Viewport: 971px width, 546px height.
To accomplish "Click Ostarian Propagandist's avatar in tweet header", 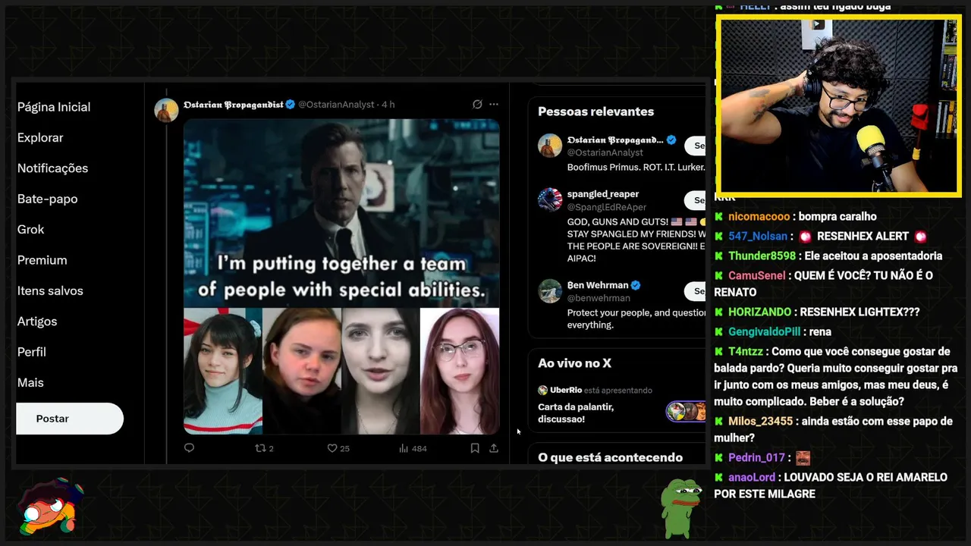I will [166, 110].
